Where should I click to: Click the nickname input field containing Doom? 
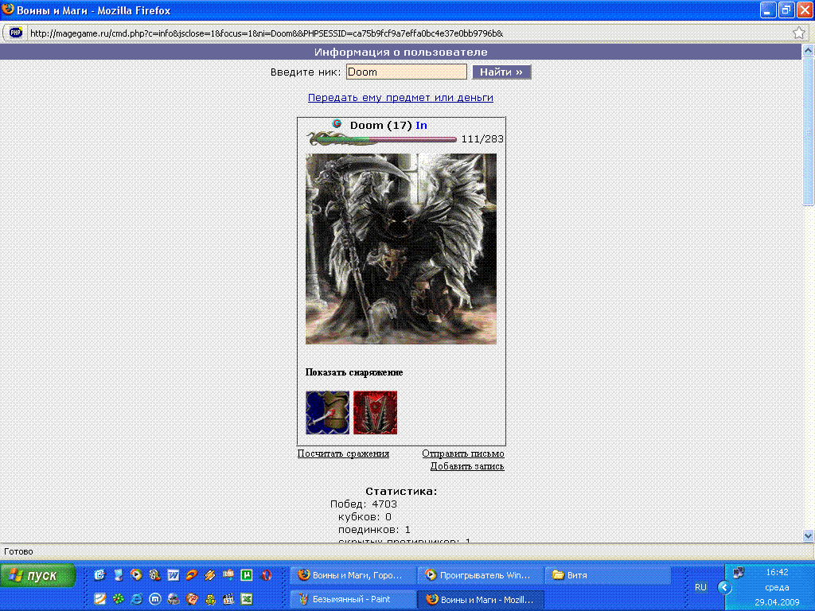(x=407, y=72)
